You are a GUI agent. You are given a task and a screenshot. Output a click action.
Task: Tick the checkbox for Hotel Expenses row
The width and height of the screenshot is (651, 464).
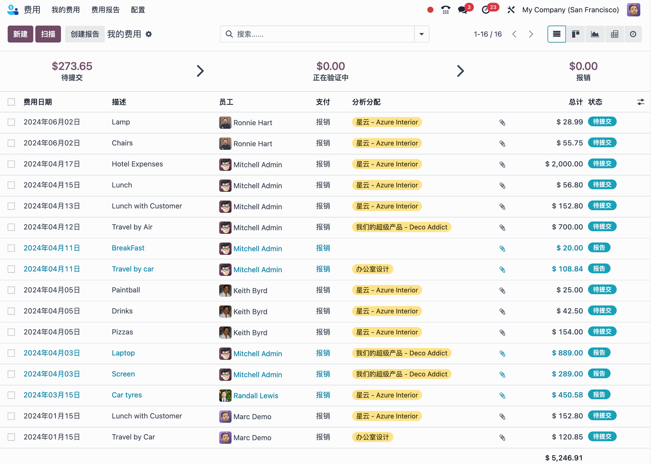[x=12, y=164]
